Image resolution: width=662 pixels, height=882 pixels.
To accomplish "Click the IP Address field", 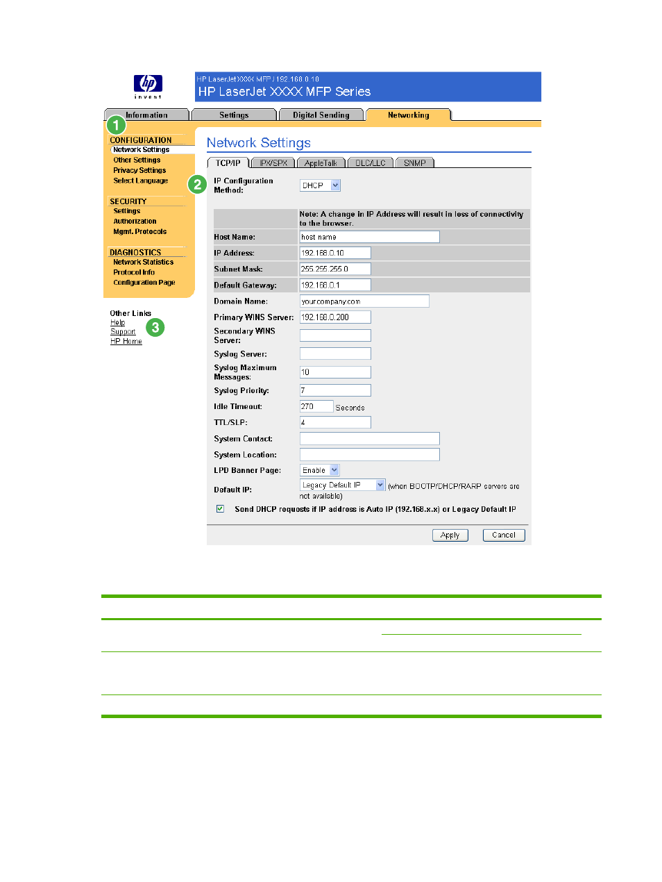I will point(335,253).
